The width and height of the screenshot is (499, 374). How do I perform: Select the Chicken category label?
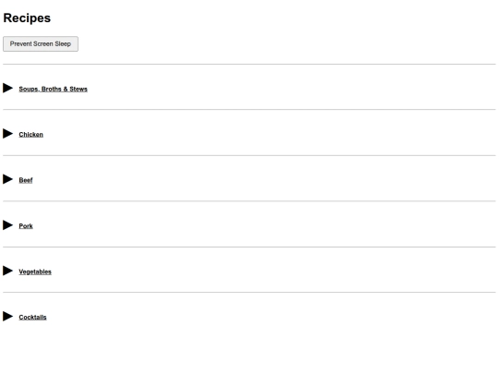pyautogui.click(x=30, y=135)
